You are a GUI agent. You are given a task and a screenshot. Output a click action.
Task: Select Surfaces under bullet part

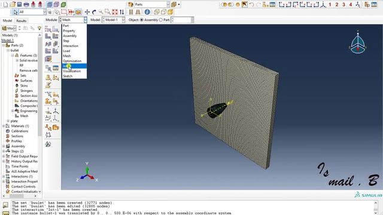tap(26, 81)
